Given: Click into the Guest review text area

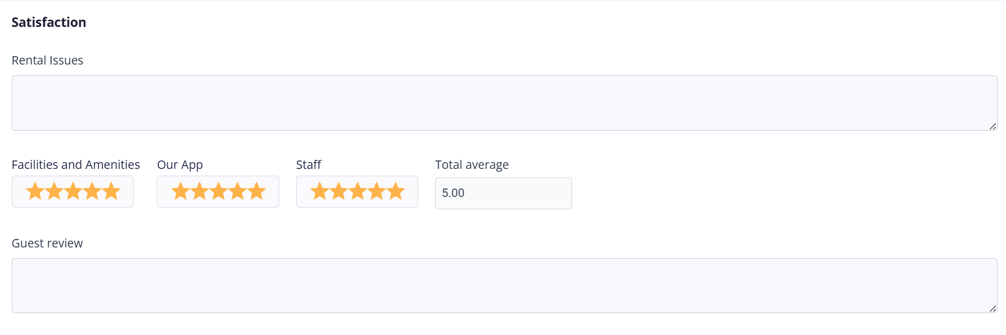Looking at the screenshot, I should pyautogui.click(x=504, y=285).
